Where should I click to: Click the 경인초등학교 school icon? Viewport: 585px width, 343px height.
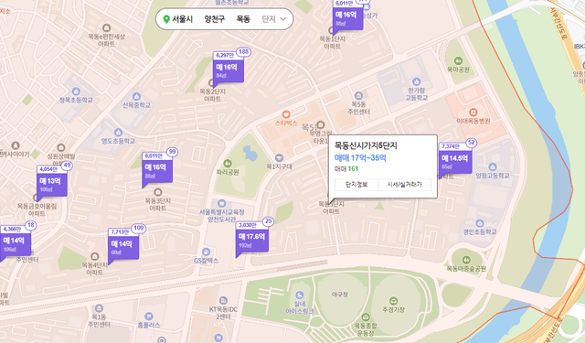tap(479, 223)
